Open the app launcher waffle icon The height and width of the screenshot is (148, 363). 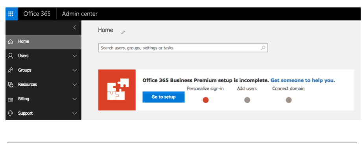(x=11, y=14)
